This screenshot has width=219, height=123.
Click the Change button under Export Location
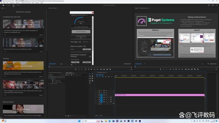pyautogui.click(x=87, y=49)
